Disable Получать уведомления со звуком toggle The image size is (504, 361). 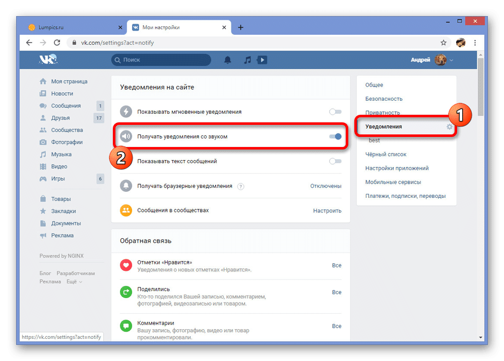pyautogui.click(x=335, y=136)
